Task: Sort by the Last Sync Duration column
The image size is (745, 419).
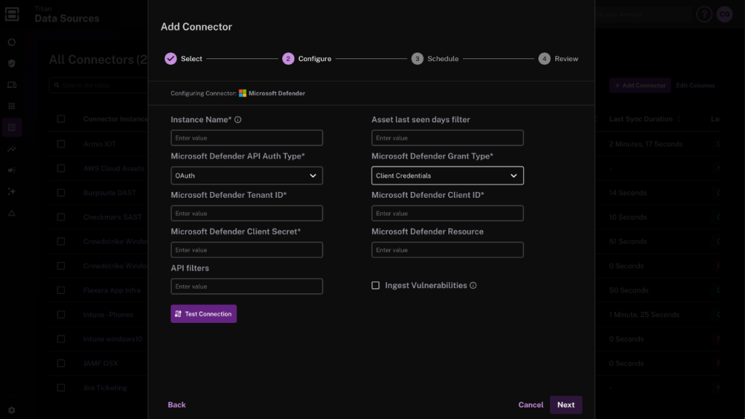Action: (641, 119)
